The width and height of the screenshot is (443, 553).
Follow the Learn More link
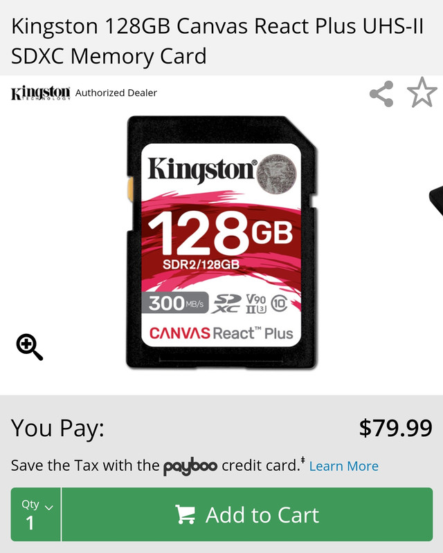click(x=344, y=466)
